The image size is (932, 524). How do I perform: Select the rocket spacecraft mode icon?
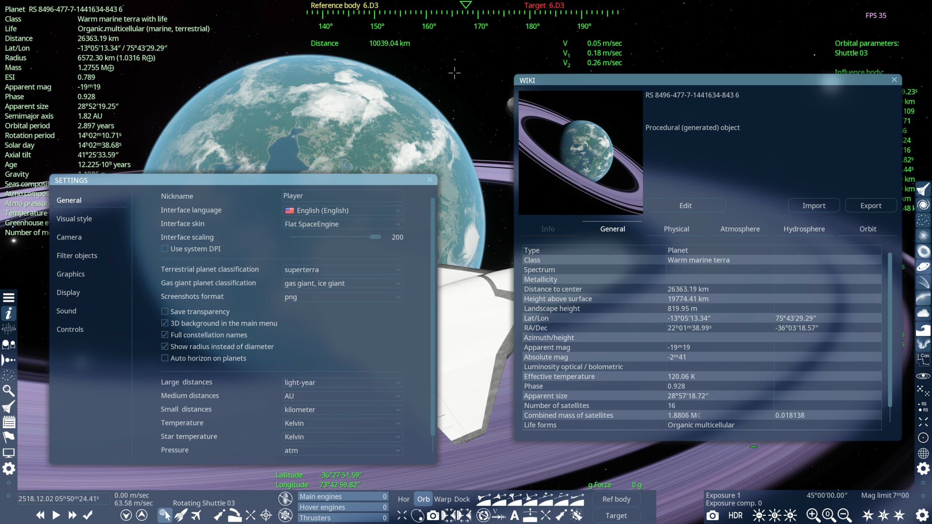pos(181,515)
